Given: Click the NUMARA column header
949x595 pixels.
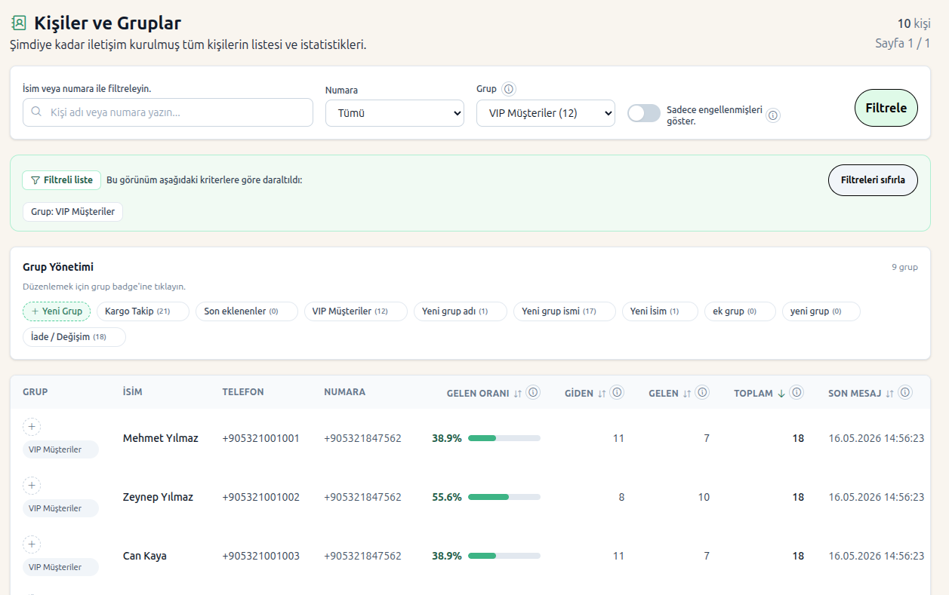Looking at the screenshot, I should 344,392.
